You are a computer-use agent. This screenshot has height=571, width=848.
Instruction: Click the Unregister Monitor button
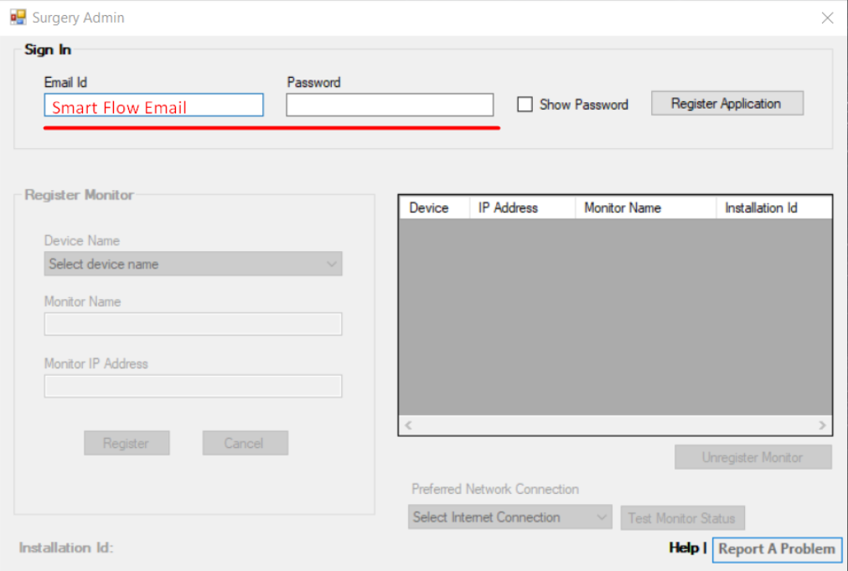[752, 457]
